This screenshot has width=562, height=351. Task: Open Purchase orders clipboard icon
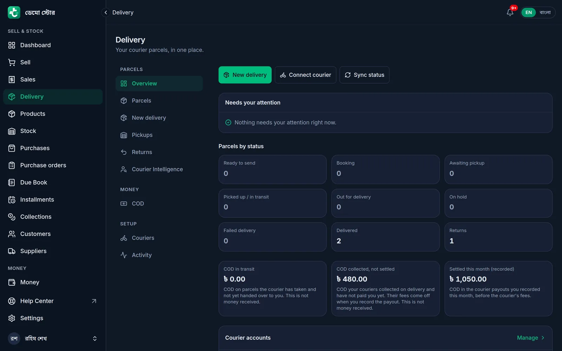click(12, 165)
